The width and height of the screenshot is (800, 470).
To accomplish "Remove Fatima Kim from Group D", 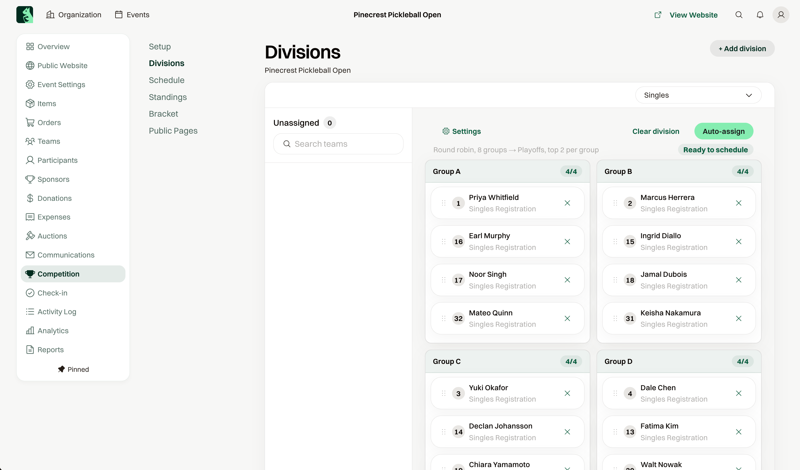I will [739, 432].
